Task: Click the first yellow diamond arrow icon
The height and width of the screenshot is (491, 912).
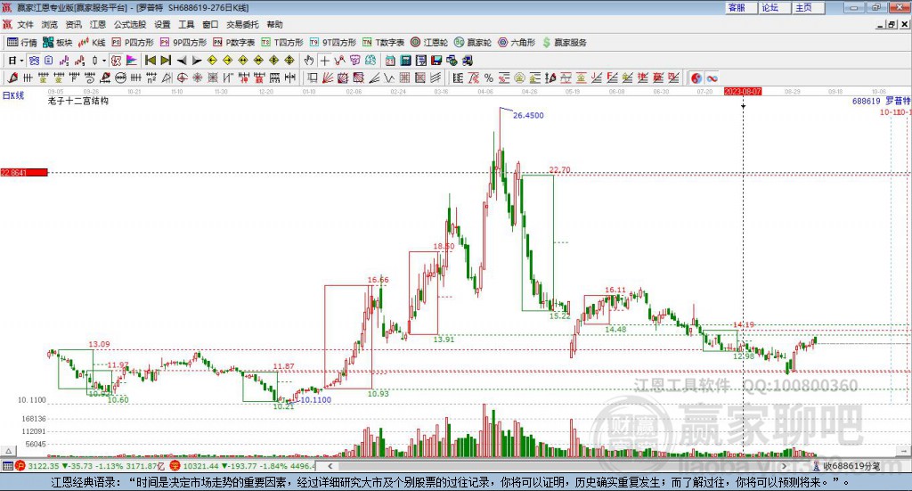Action: 212,61
